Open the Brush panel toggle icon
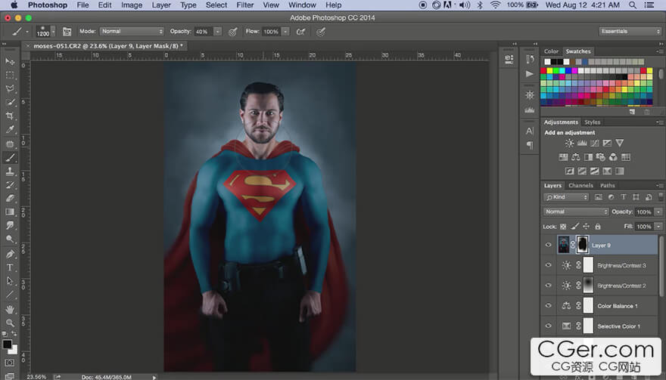The image size is (666, 380). click(67, 32)
